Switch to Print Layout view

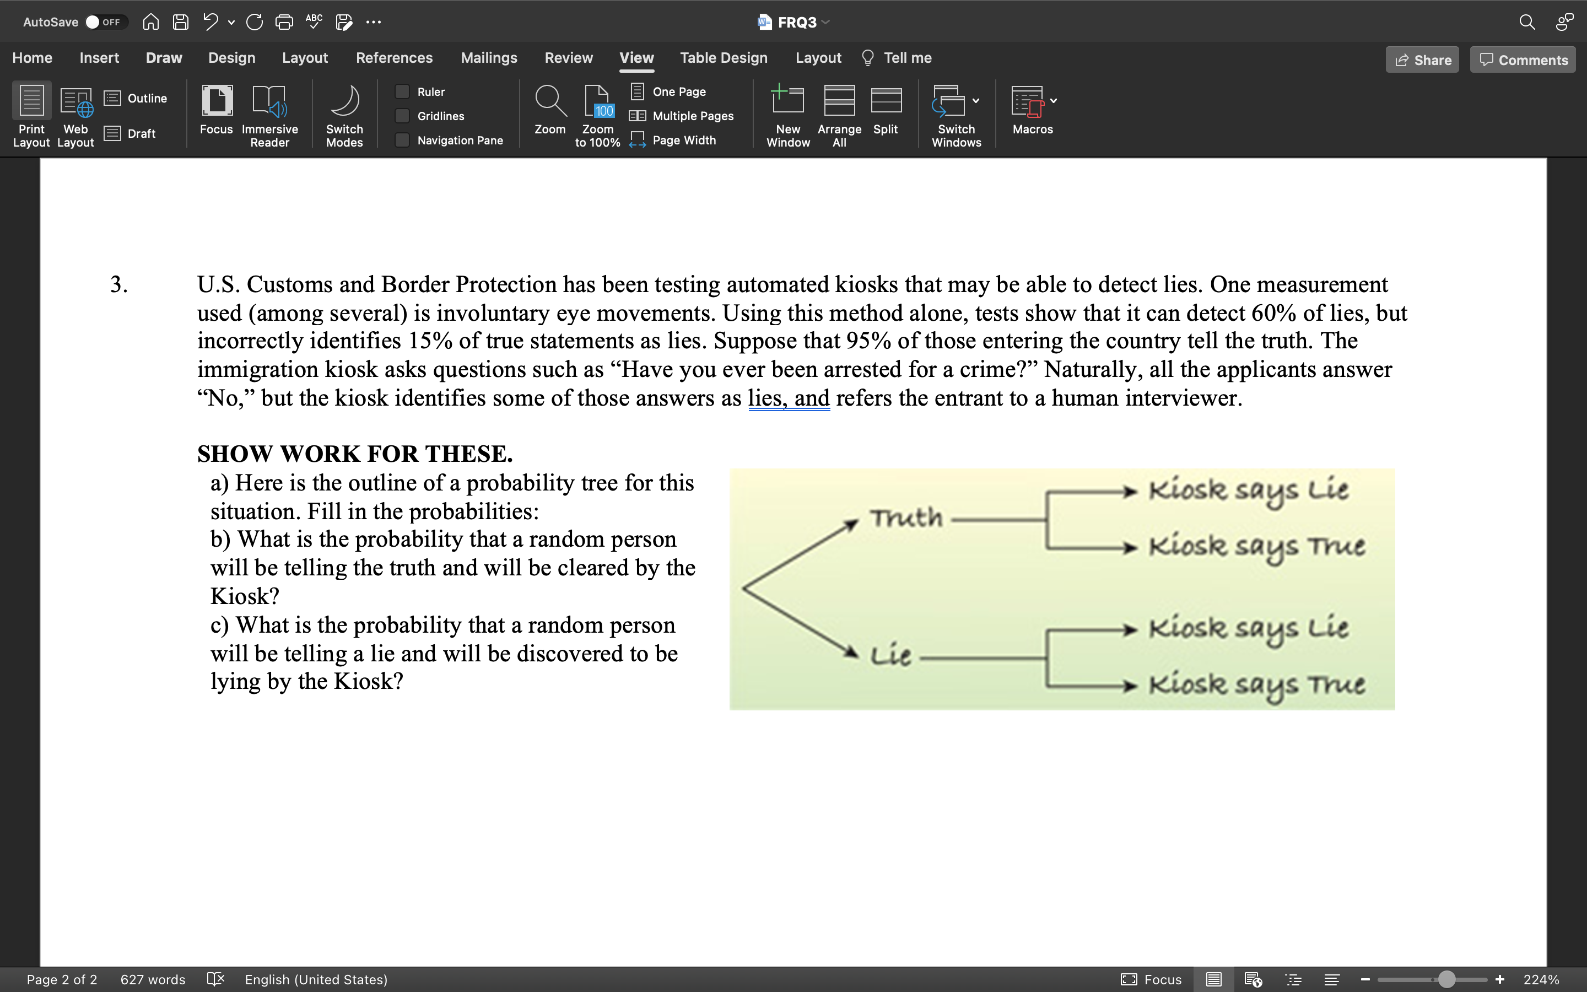click(31, 115)
